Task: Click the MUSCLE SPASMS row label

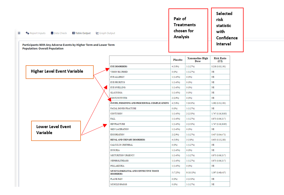Action: 119,184
